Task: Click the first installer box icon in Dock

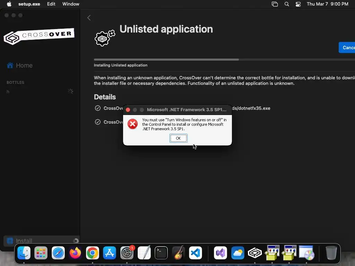Action: [272, 252]
